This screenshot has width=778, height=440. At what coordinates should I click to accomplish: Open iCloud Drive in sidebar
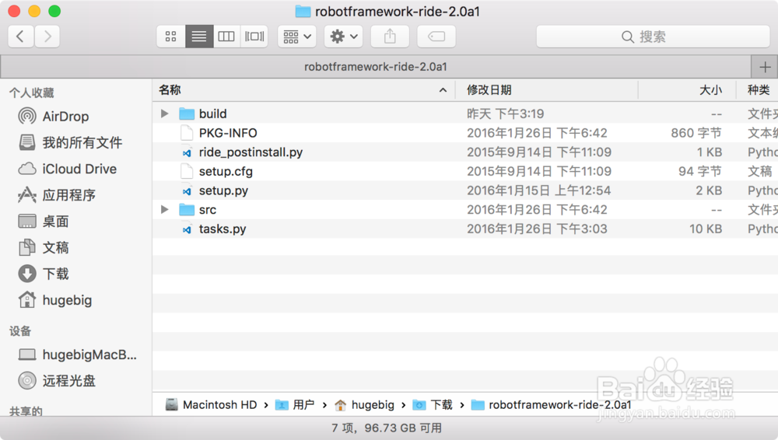pos(79,169)
